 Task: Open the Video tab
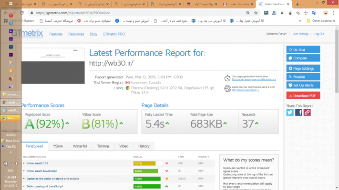[123, 146]
